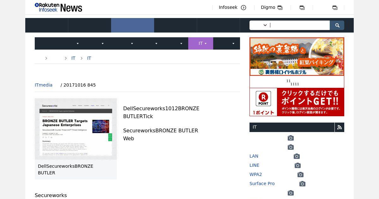Click the last IT breadcrumb link
Screen dimensions: 379x199
point(89,58)
